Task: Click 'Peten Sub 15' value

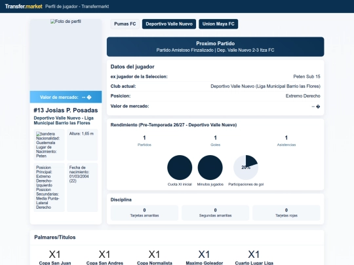Action: coord(307,77)
